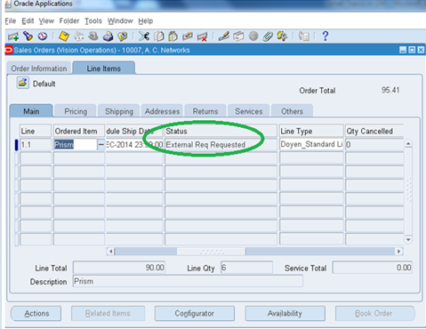Open the Tools menu
426x329 pixels.
tap(93, 21)
